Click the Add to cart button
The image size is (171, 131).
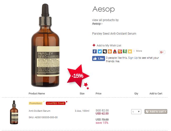pos(156,111)
